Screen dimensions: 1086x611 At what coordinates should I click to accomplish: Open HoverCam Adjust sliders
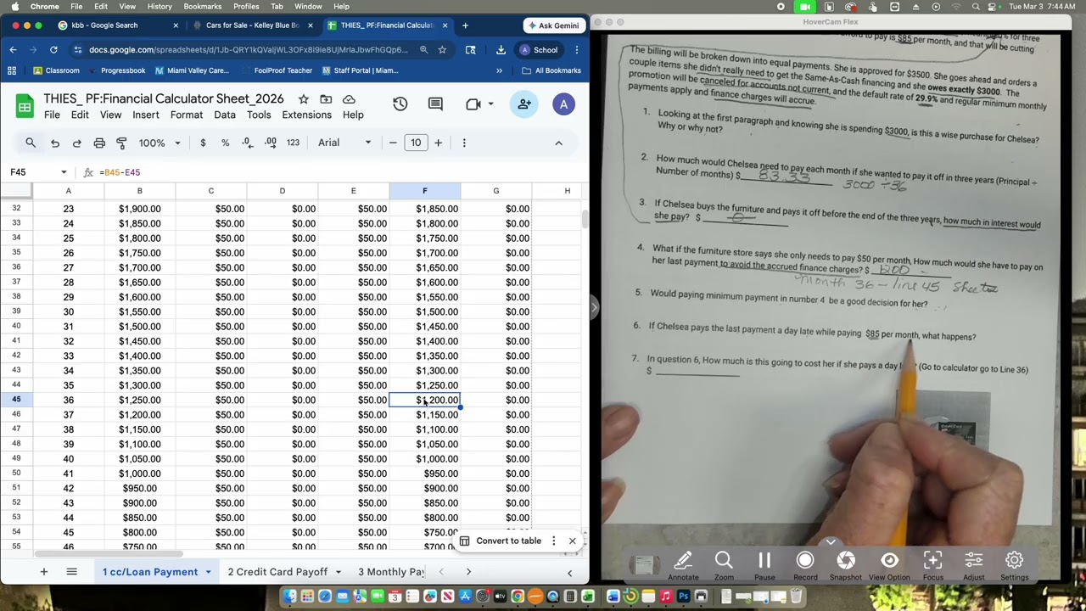point(974,564)
